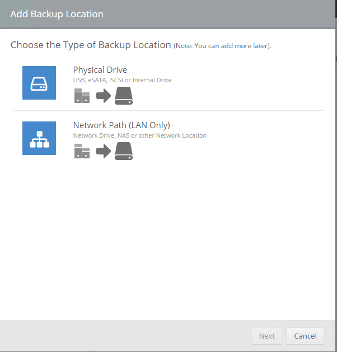This screenshot has height=352, width=337.
Task: Click server icon under Network Path
Action: tap(82, 151)
